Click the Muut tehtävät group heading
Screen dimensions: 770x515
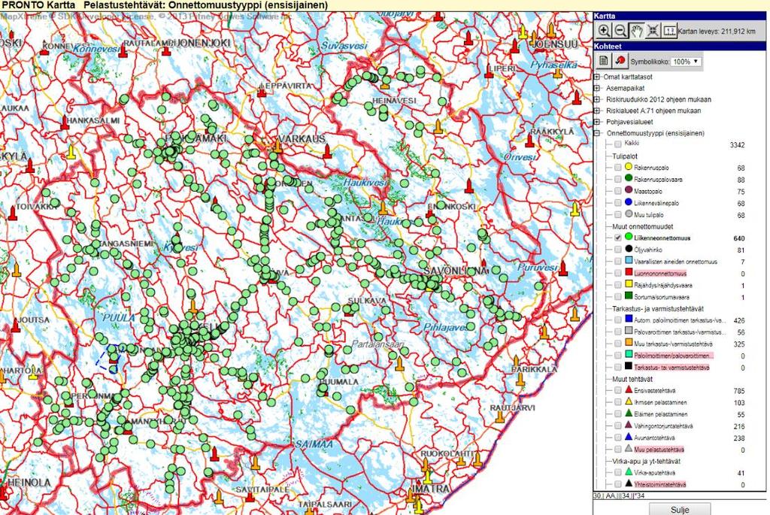(x=632, y=379)
